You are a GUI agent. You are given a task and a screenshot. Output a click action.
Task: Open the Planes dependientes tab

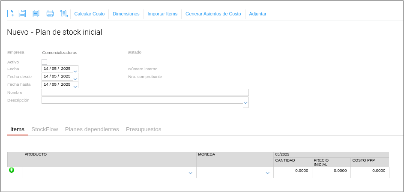pos(92,129)
